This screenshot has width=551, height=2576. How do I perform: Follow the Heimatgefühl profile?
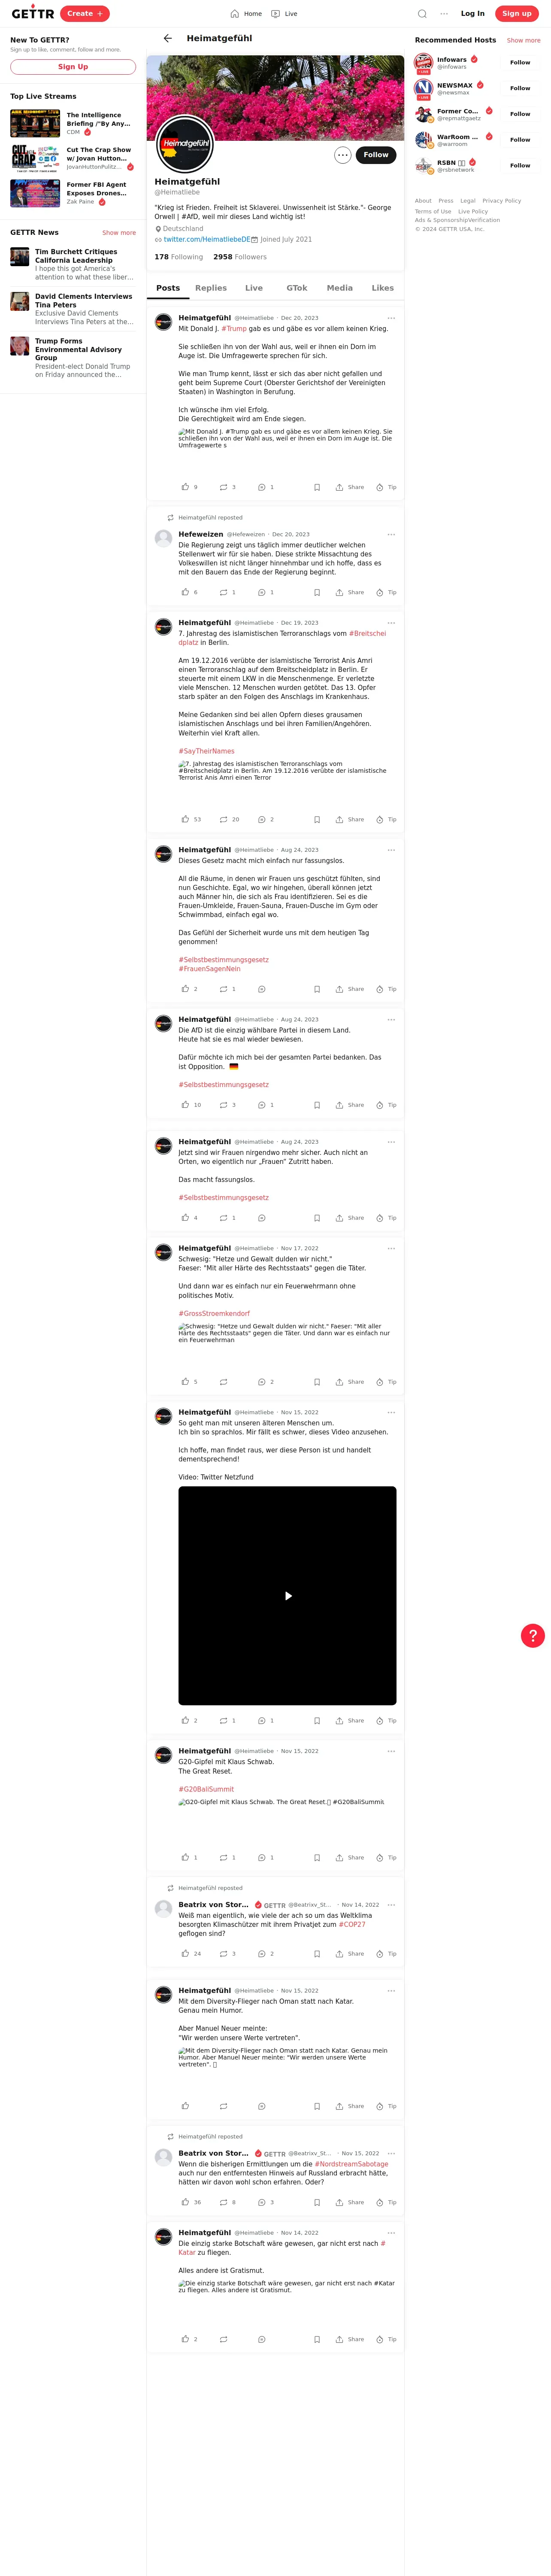coord(376,155)
